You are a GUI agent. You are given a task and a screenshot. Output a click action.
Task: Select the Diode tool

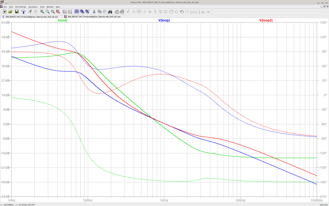point(161,12)
